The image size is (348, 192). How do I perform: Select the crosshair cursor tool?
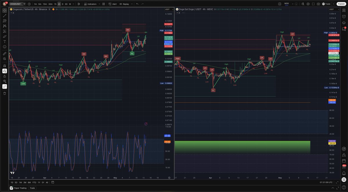click(x=5, y=10)
